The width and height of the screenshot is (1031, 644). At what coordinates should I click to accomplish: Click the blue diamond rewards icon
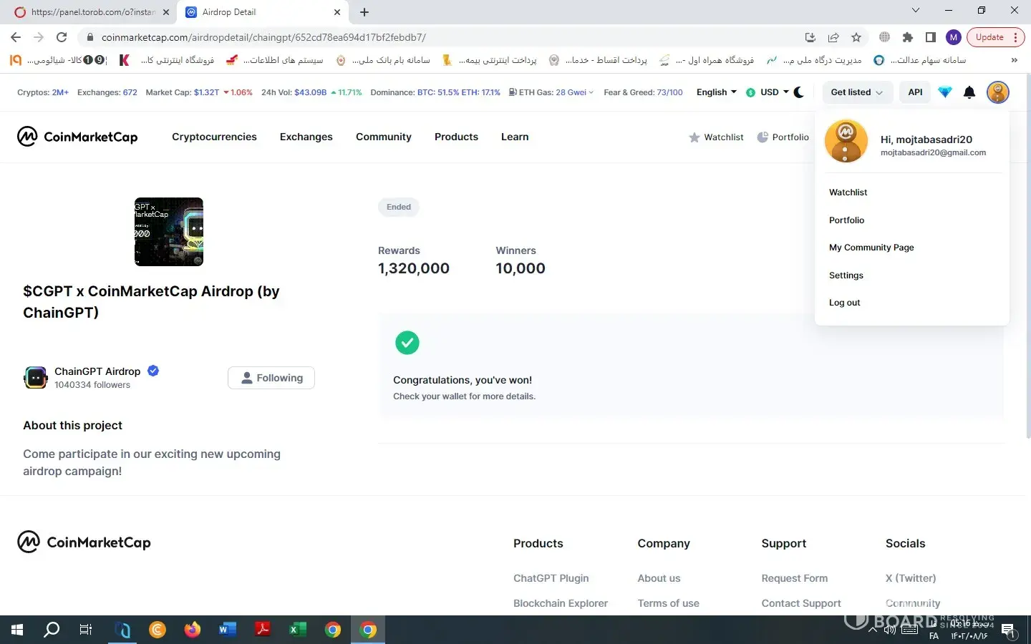pyautogui.click(x=945, y=92)
